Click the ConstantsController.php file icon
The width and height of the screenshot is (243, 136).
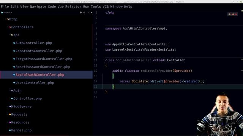(14, 51)
